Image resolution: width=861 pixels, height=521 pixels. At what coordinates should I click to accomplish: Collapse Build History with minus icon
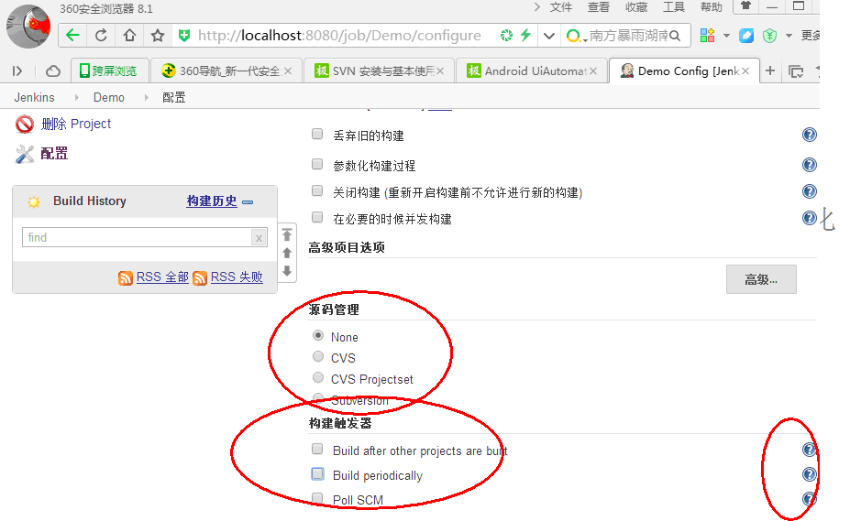click(248, 202)
